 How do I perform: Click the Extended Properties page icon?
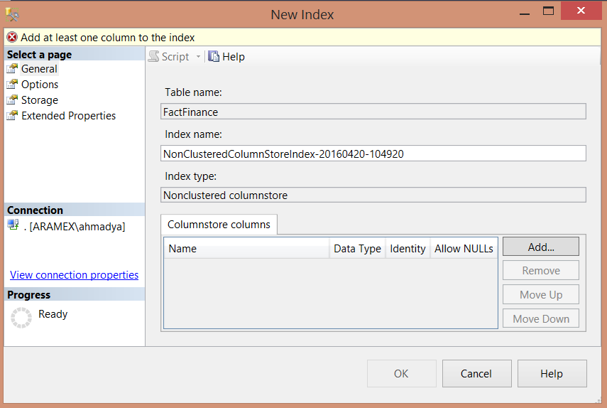coord(12,116)
